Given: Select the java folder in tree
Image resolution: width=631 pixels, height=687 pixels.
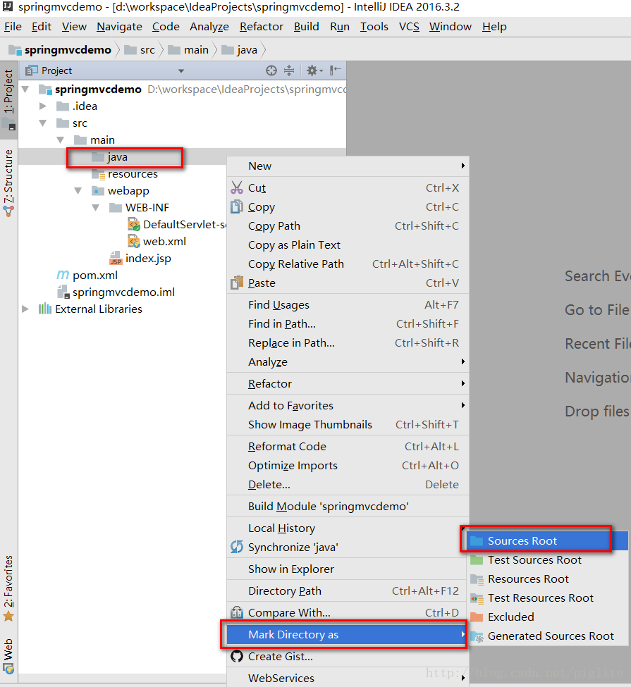Looking at the screenshot, I should click(x=118, y=157).
